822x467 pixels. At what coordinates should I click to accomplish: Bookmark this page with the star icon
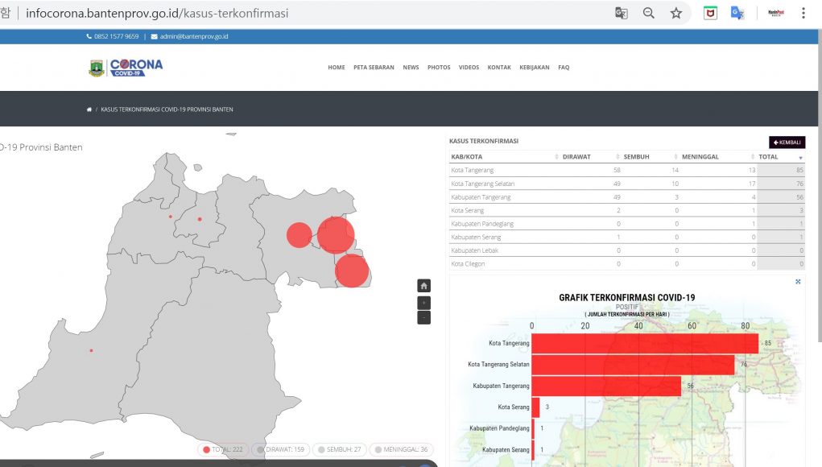[675, 13]
